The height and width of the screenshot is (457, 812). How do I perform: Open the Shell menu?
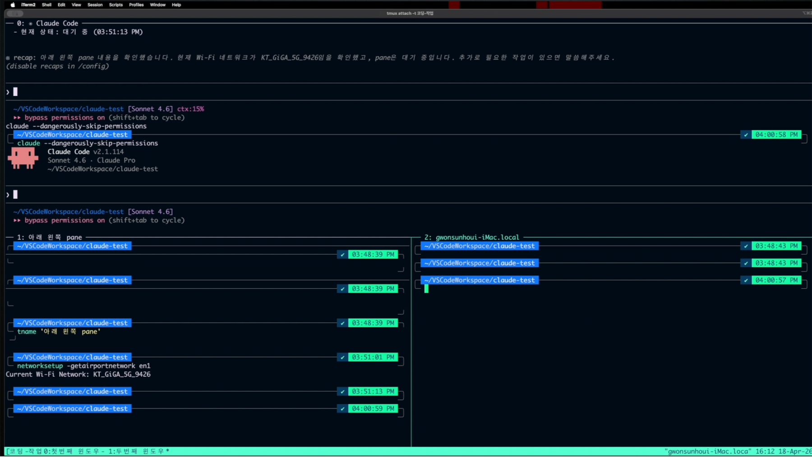tap(46, 5)
